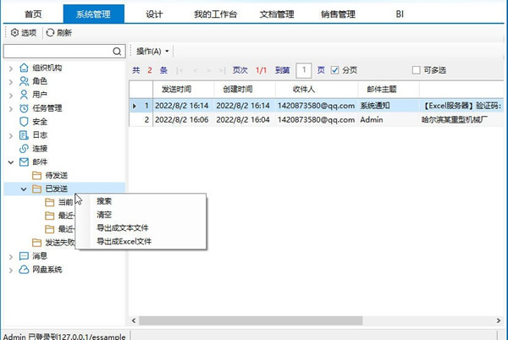
Task: Expand the 组织机构 tree node
Action: coord(10,68)
